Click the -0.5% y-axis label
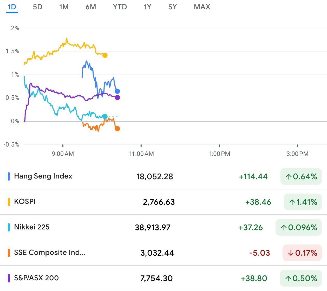Viewport: 327px width, 291px height. pos(11,144)
